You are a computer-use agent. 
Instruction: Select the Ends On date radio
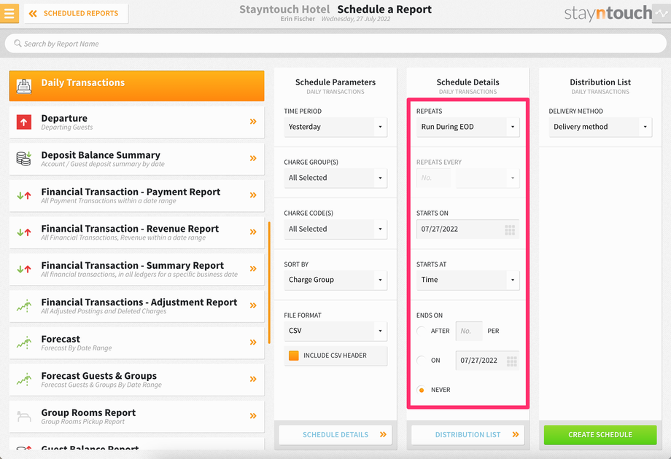coord(422,360)
